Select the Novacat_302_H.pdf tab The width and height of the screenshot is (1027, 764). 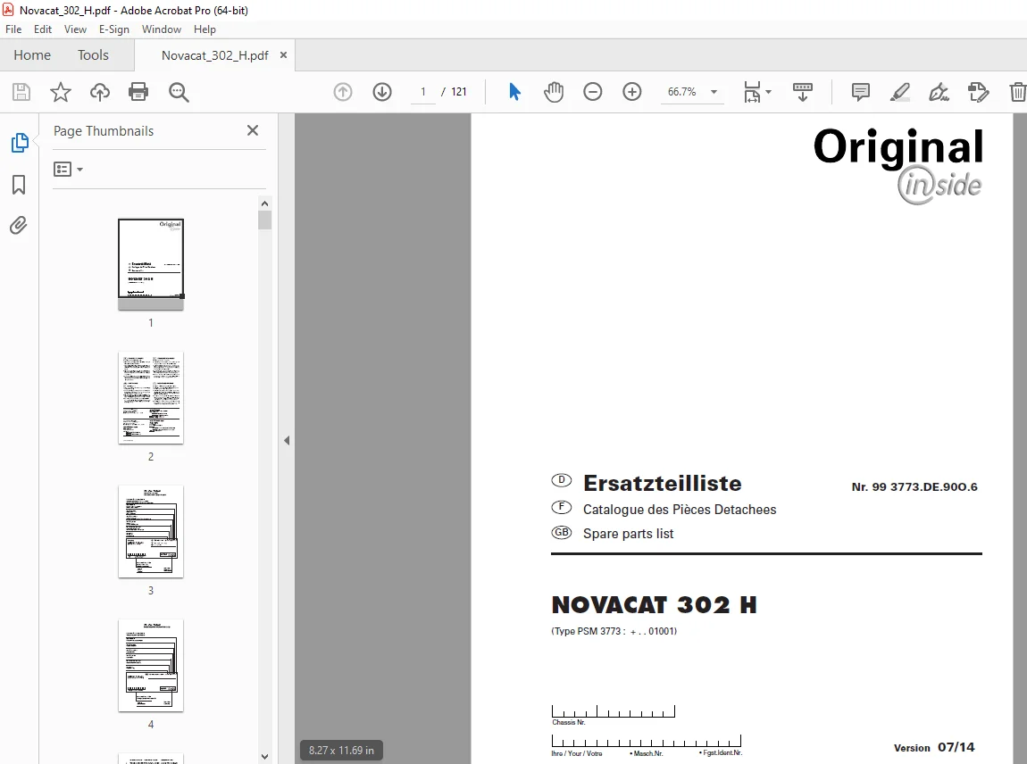(x=215, y=55)
